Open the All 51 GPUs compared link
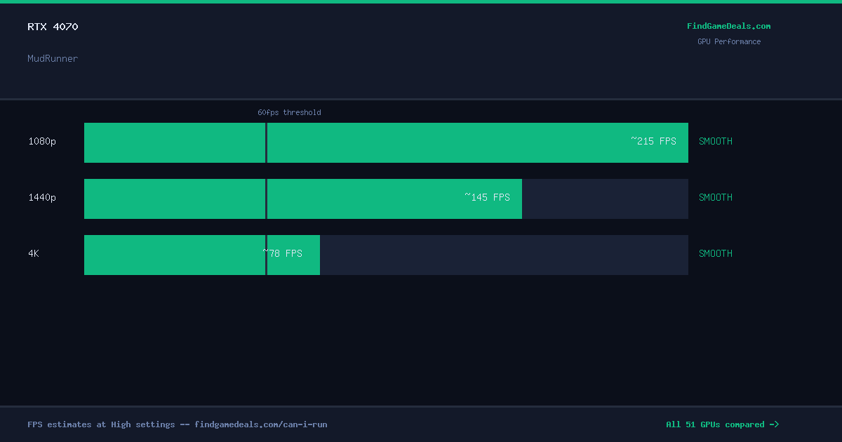842x442 pixels. coord(722,424)
